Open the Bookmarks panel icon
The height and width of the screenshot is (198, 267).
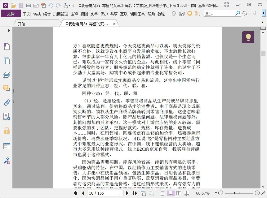[x=7, y=46]
